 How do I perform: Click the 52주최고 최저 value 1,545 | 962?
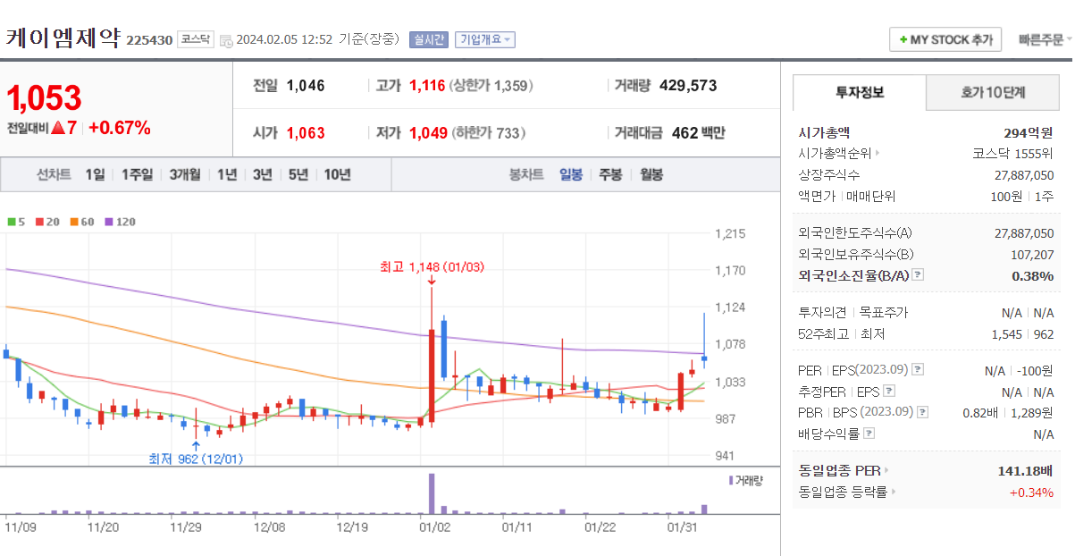click(1022, 334)
